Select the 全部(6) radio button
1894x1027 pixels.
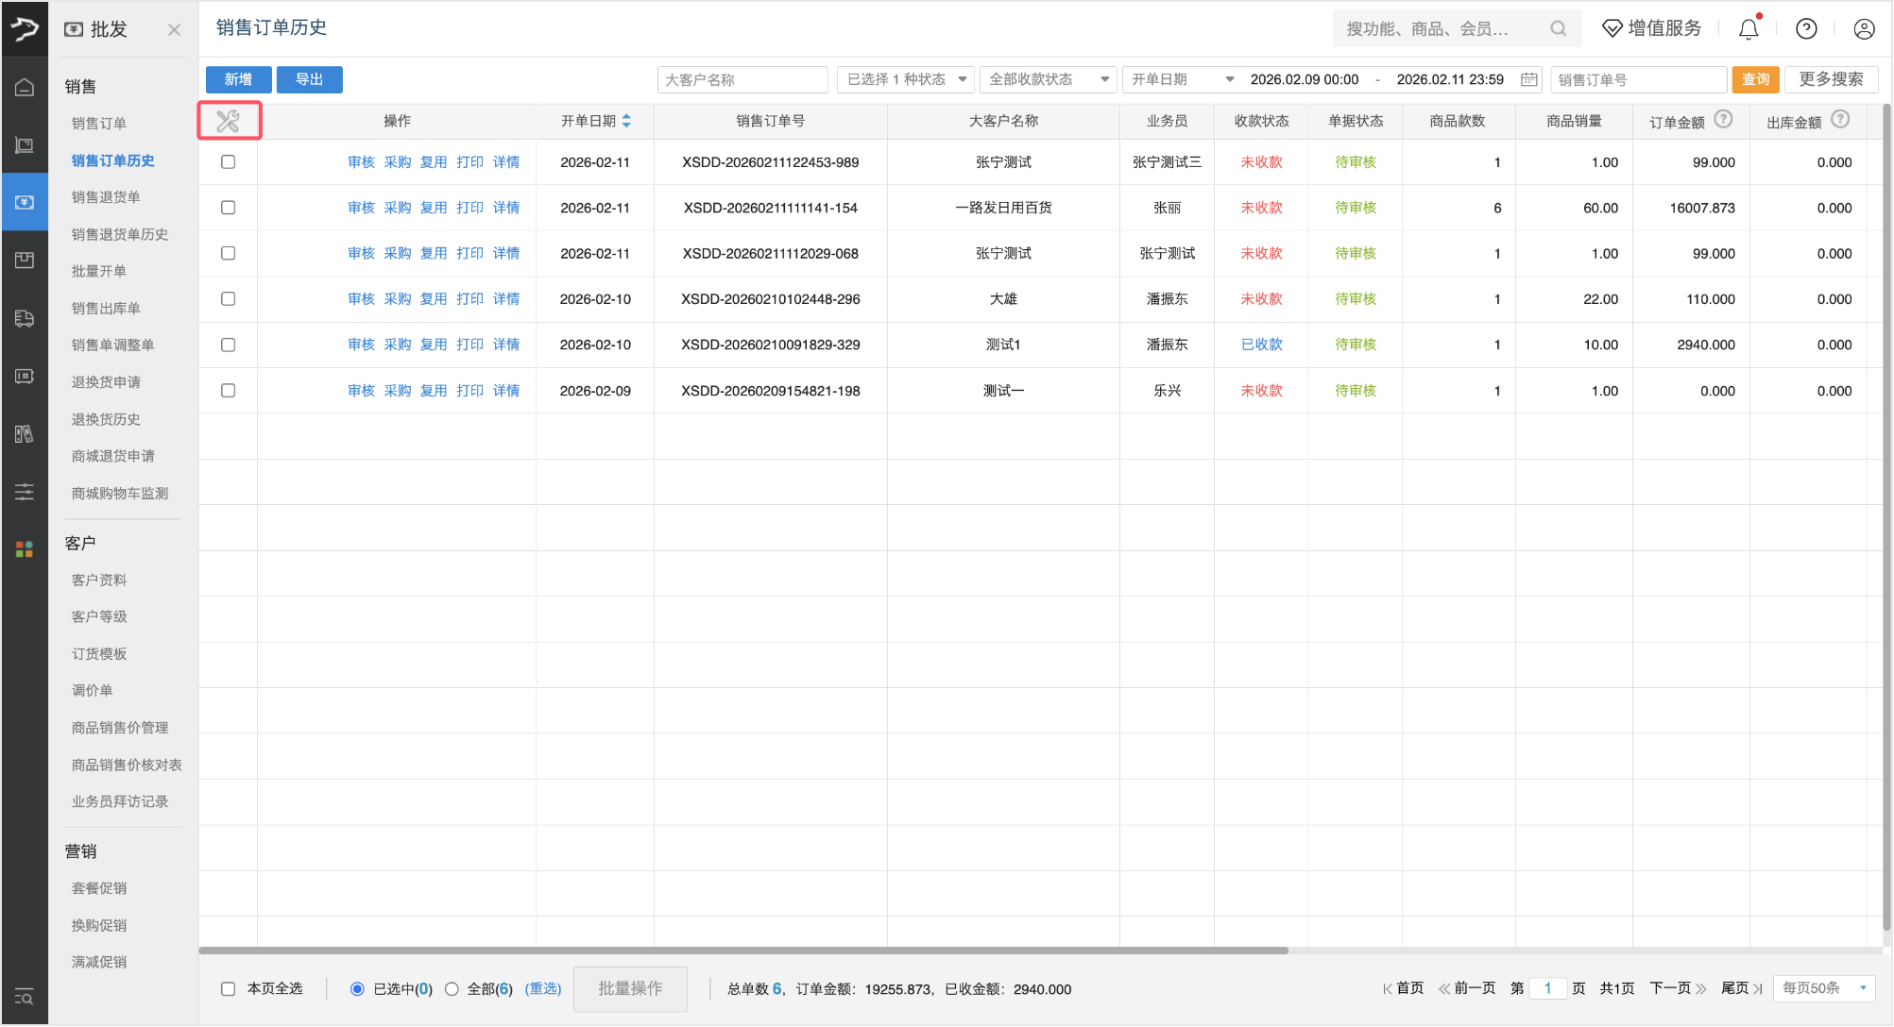click(452, 988)
